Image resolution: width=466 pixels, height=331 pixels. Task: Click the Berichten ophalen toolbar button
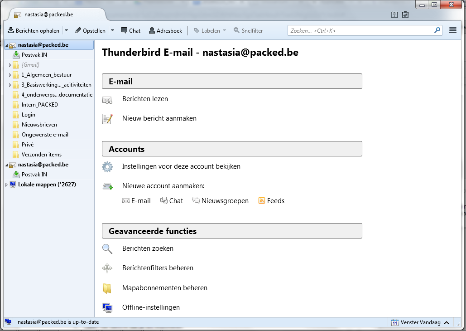[x=34, y=31]
